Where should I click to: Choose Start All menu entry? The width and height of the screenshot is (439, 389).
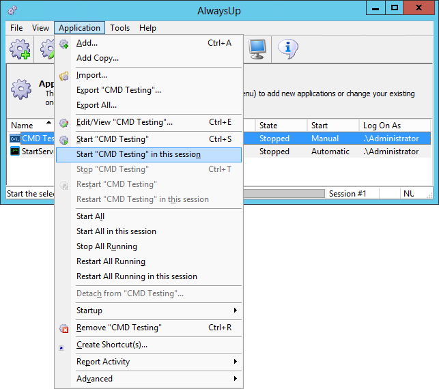click(149, 216)
